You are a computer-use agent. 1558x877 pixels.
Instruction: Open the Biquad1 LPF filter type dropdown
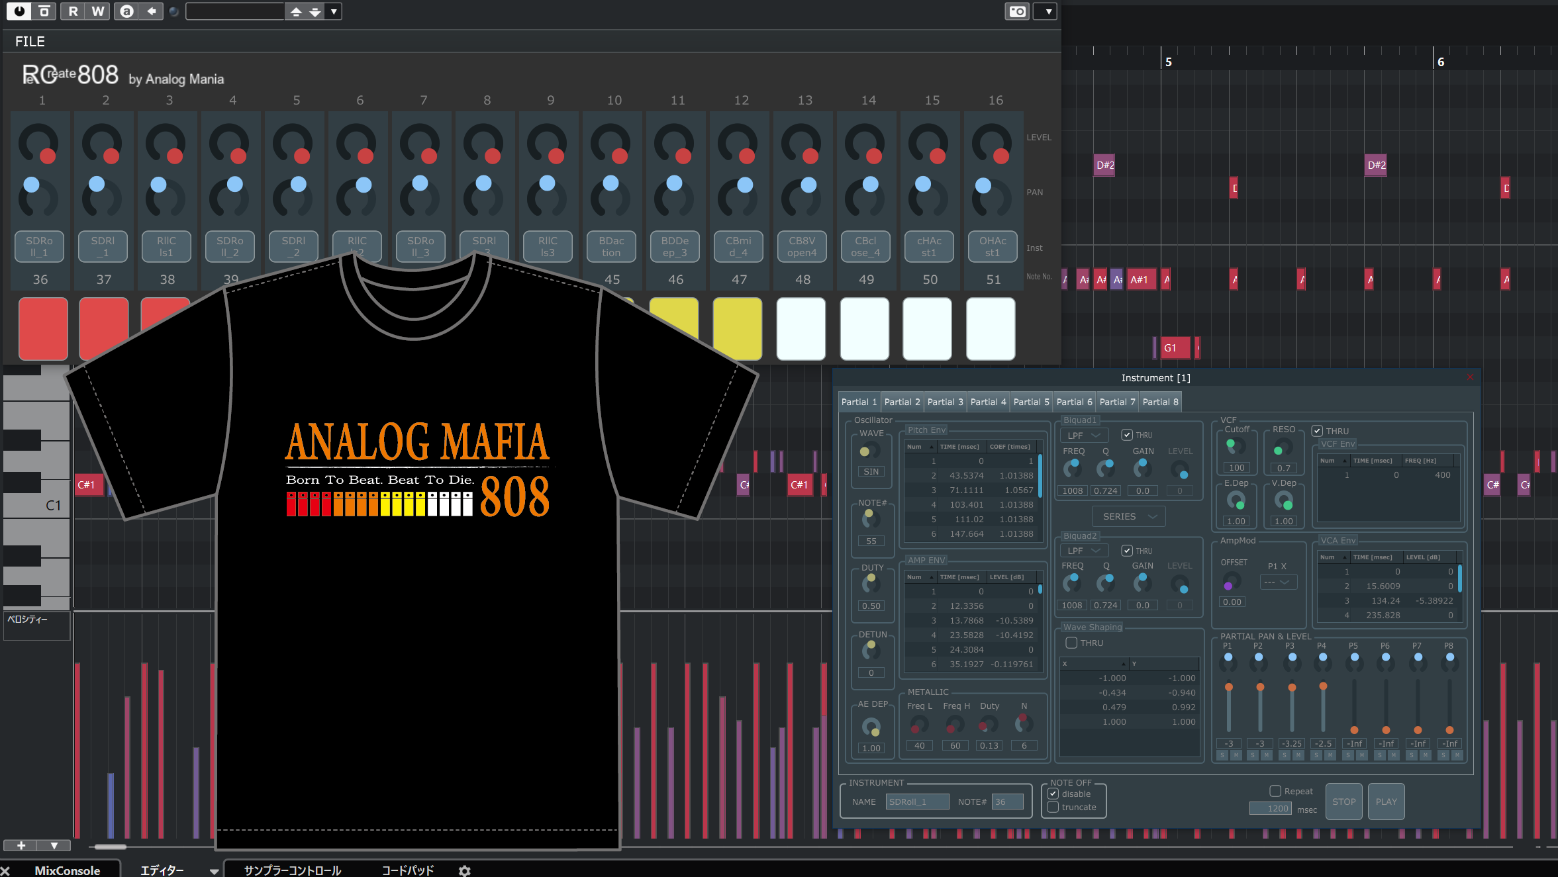1084,435
